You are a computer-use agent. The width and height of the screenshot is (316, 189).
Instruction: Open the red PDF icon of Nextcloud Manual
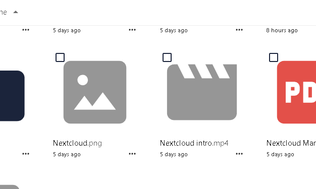point(296,92)
